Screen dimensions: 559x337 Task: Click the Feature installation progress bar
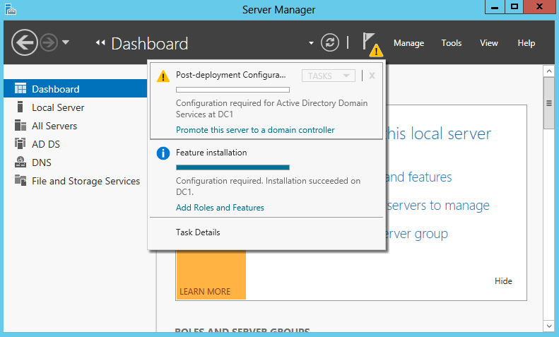coord(233,167)
